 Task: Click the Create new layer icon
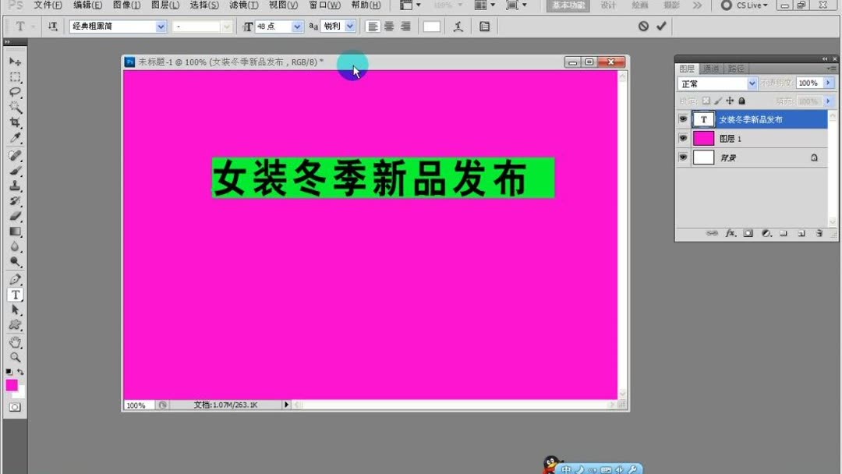pos(802,233)
